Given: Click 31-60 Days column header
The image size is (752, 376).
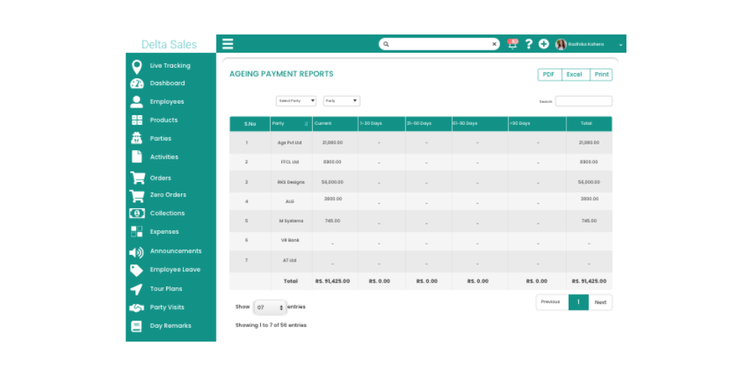Looking at the screenshot, I should coord(429,124).
